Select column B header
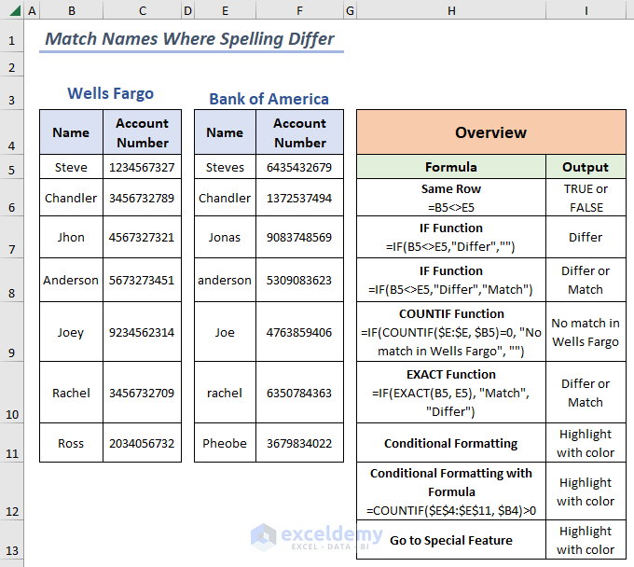634x567 pixels. pos(72,10)
